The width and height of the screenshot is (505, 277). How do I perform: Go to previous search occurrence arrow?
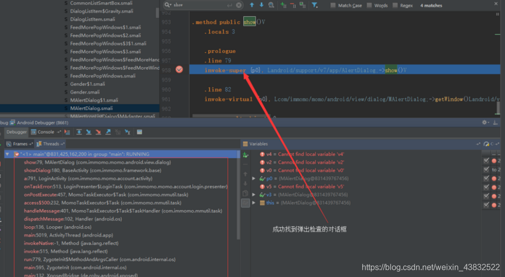click(x=252, y=5)
